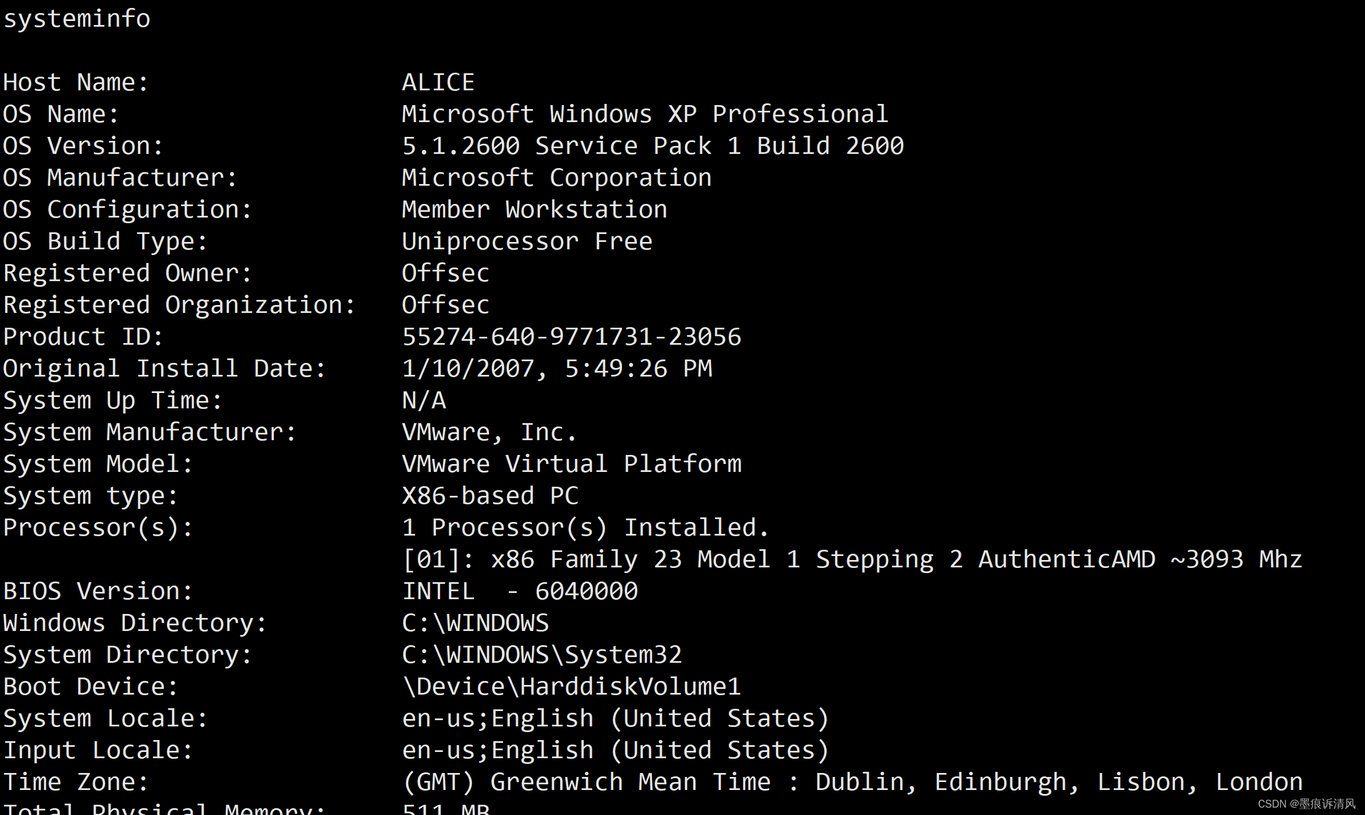Screen dimensions: 1365x815
Task: Click the systeminfo command text
Action: pyautogui.click(x=77, y=19)
